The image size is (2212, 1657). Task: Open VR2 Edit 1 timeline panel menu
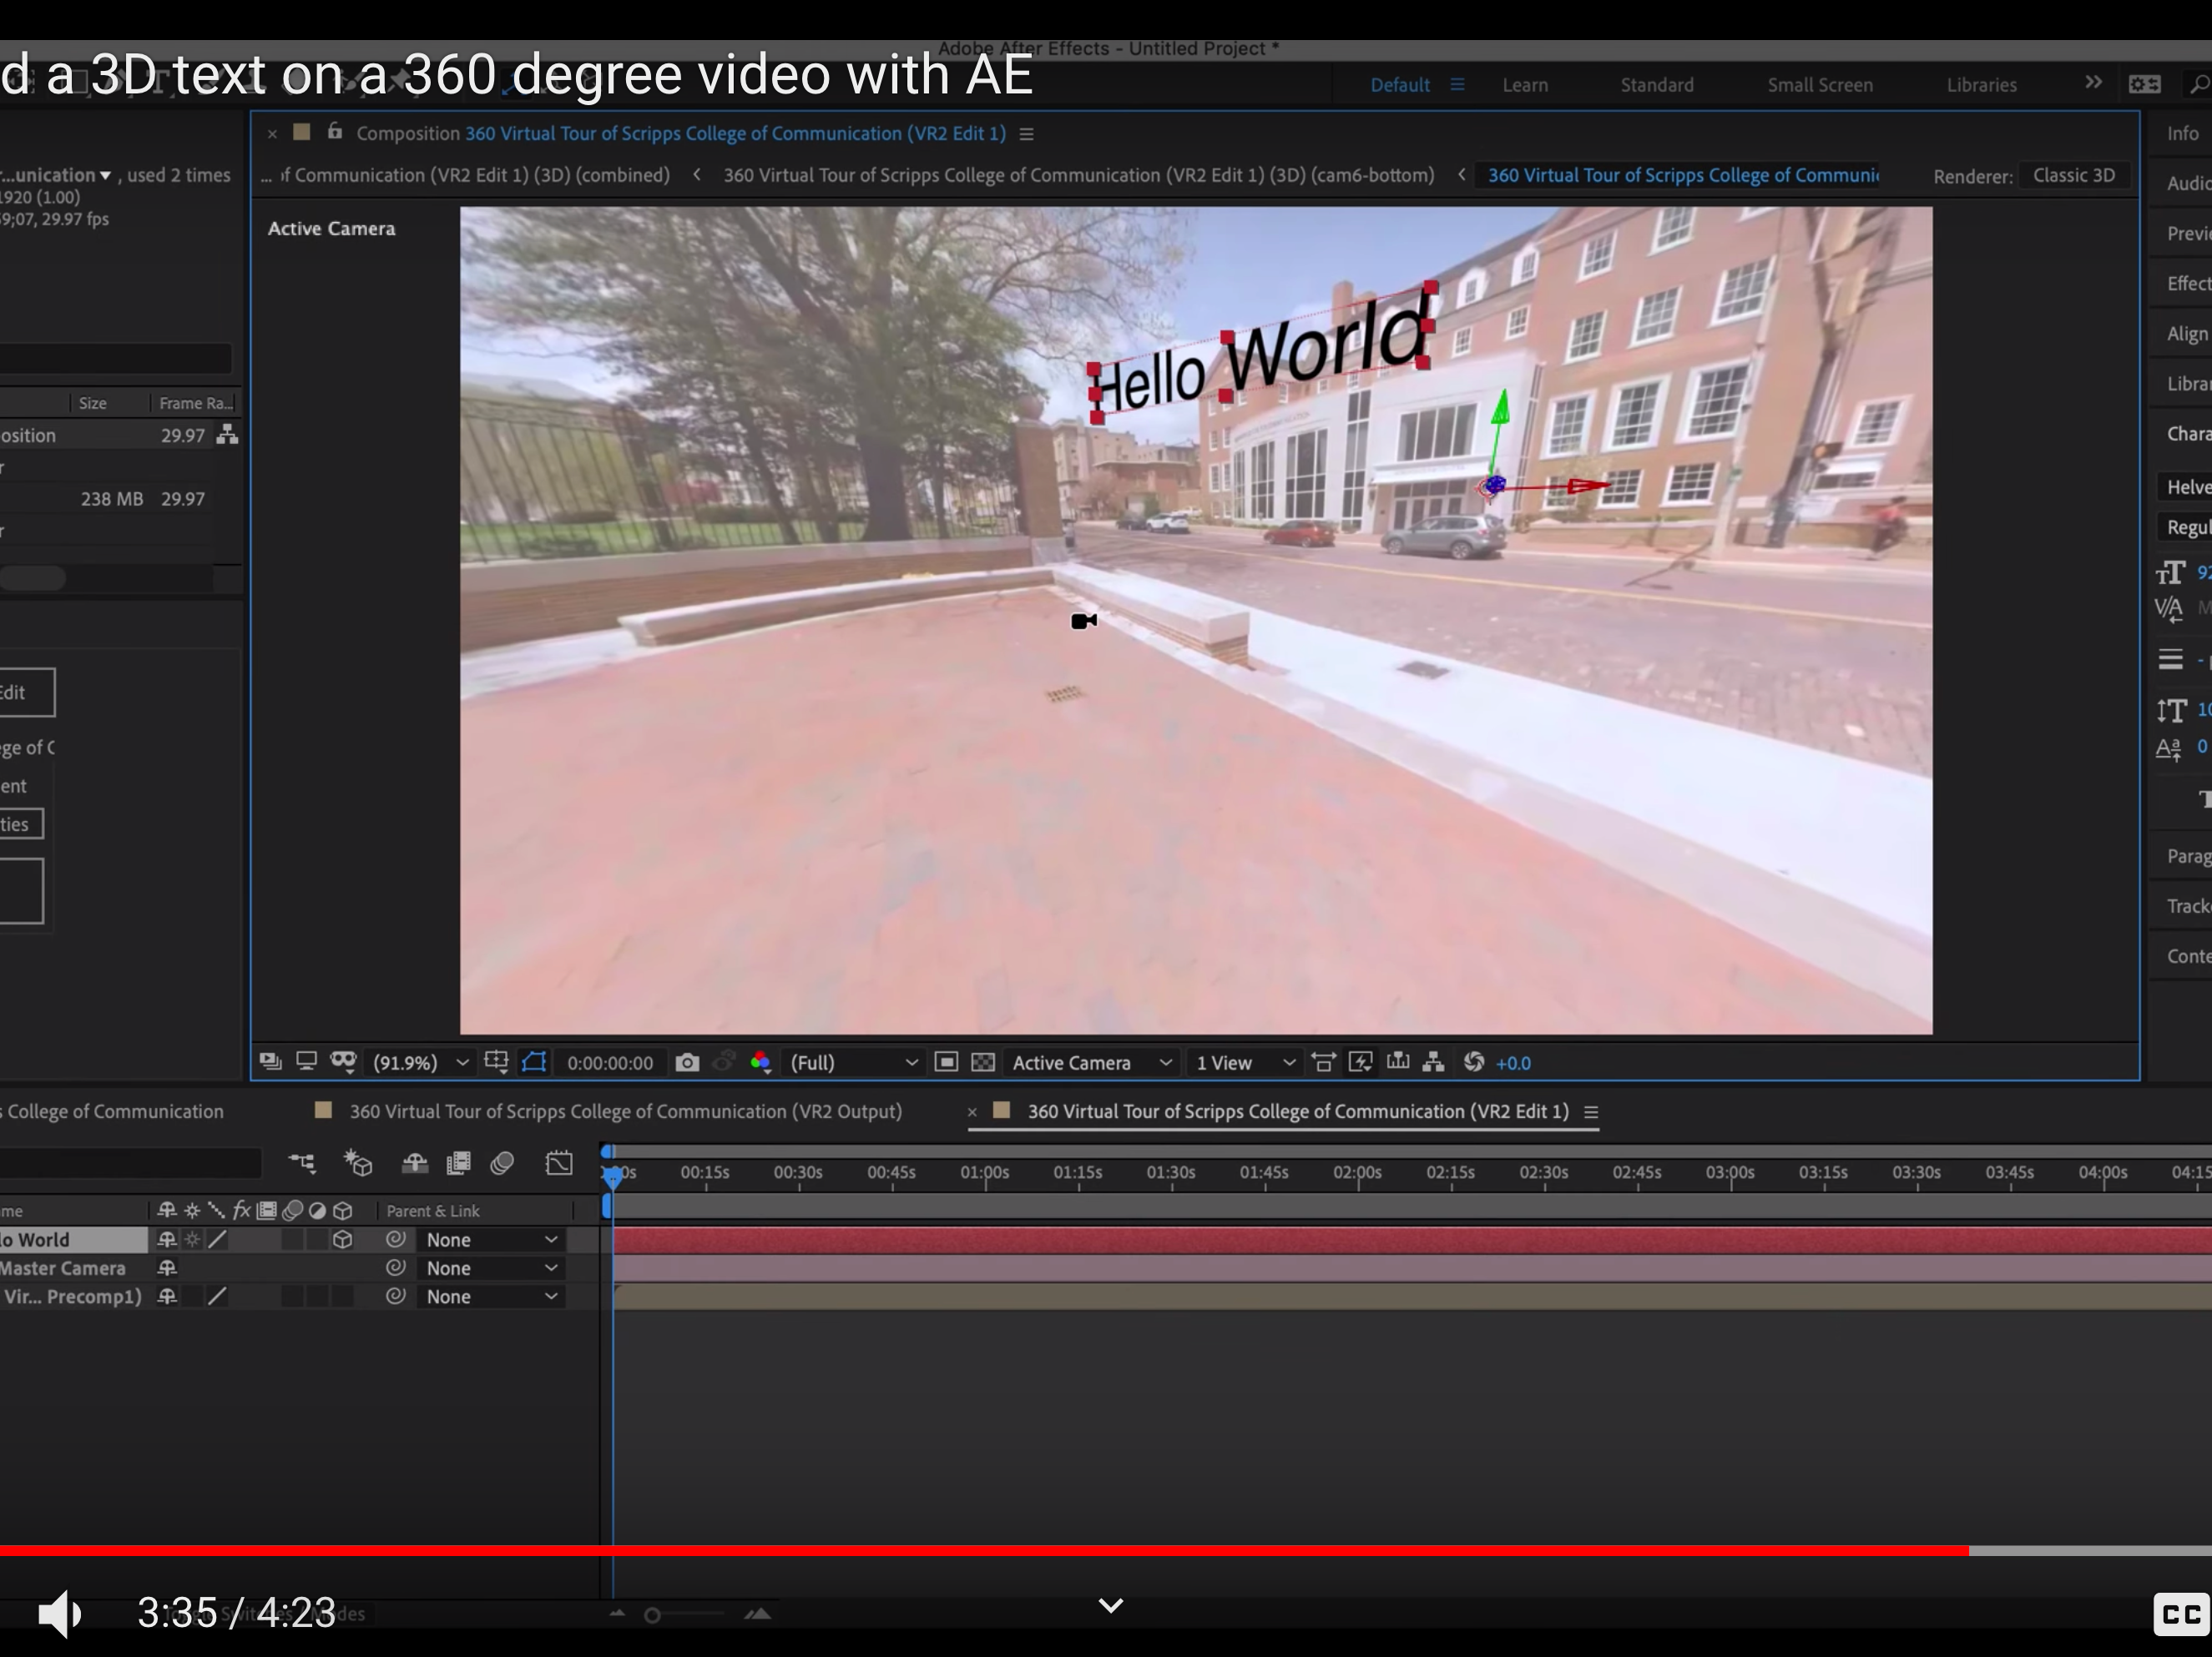1590,1112
